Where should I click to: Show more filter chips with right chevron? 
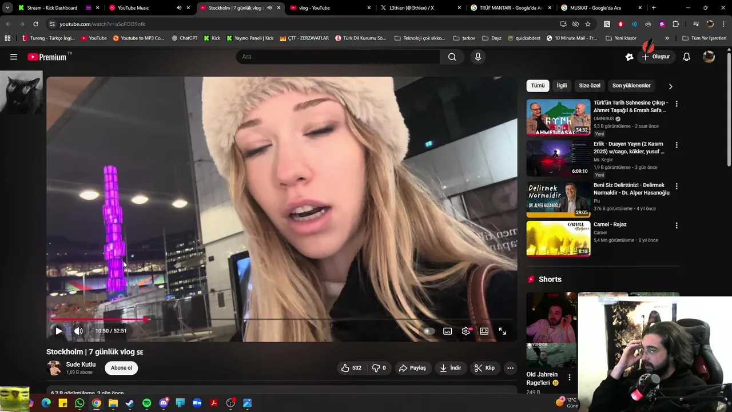tap(670, 86)
